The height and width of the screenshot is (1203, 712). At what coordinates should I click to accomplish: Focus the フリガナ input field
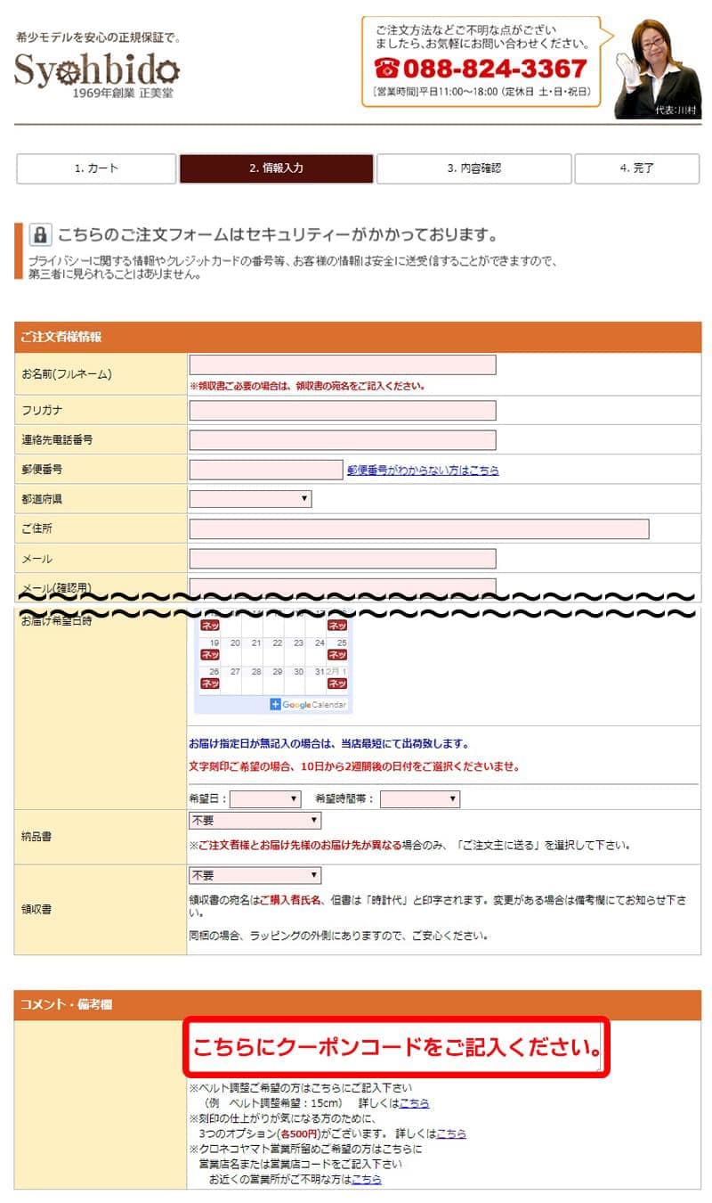(343, 411)
